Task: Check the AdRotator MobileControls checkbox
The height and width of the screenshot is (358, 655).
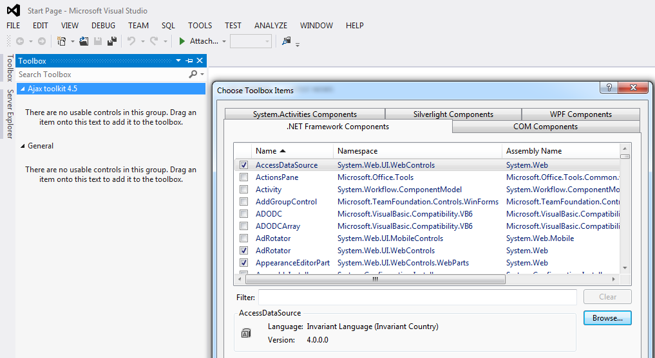Action: (x=243, y=238)
